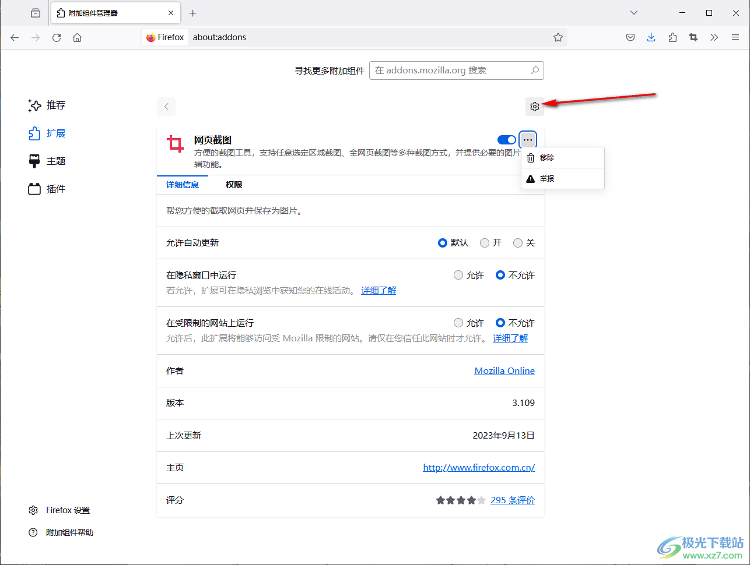Open the Firefox application hamburger menu
Screen dimensions: 750x565
735,37
